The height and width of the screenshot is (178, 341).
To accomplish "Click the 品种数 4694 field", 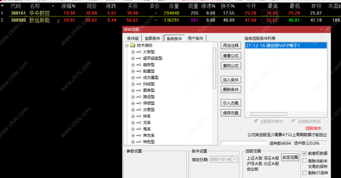I will 287,143.
